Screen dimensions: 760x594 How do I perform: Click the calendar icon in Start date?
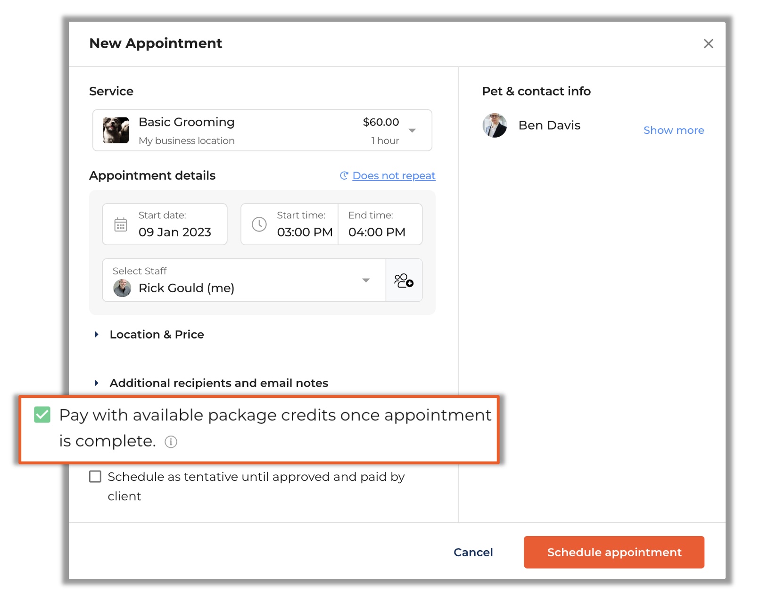tap(121, 224)
